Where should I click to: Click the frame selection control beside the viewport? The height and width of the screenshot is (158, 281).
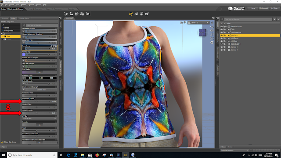[212, 38]
